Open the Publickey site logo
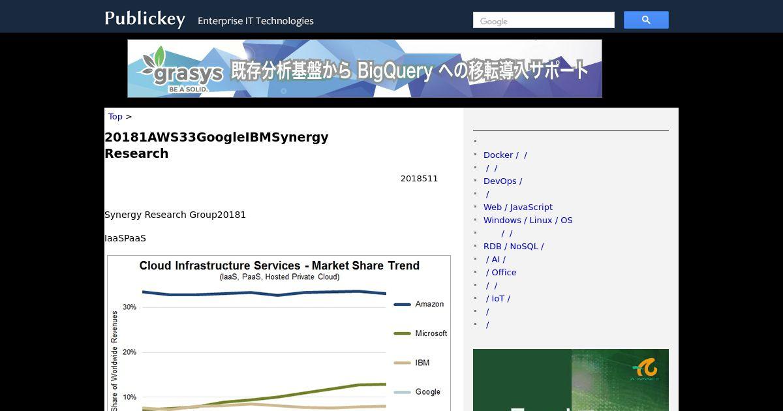783x411 pixels. pyautogui.click(x=145, y=19)
